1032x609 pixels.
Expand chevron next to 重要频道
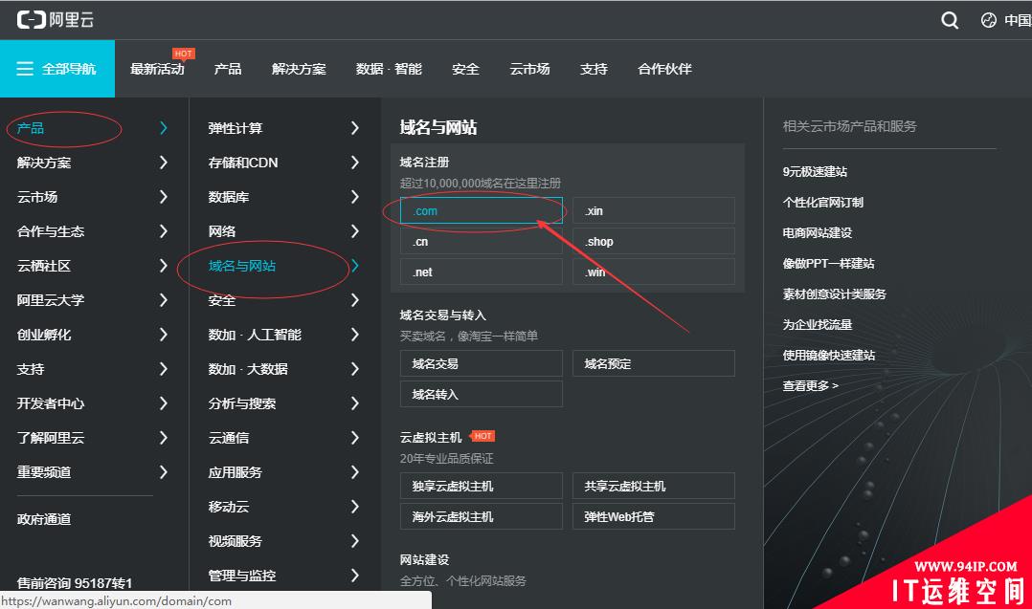[x=163, y=471]
